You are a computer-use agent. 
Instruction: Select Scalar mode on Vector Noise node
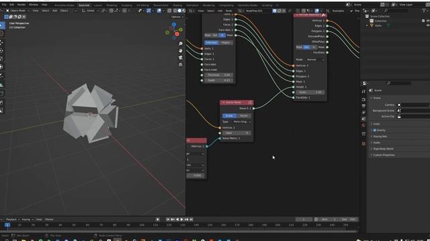tap(230, 116)
